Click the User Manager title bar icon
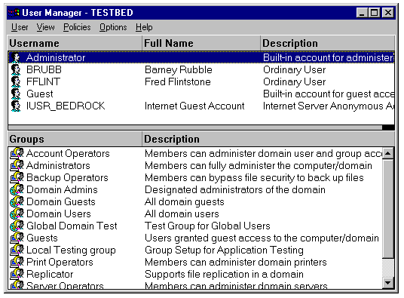This screenshot has height=298, width=404. [14, 13]
